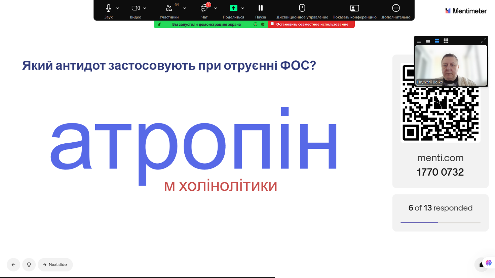
Task: Turn on the camera with Видео icon
Action: 136,8
